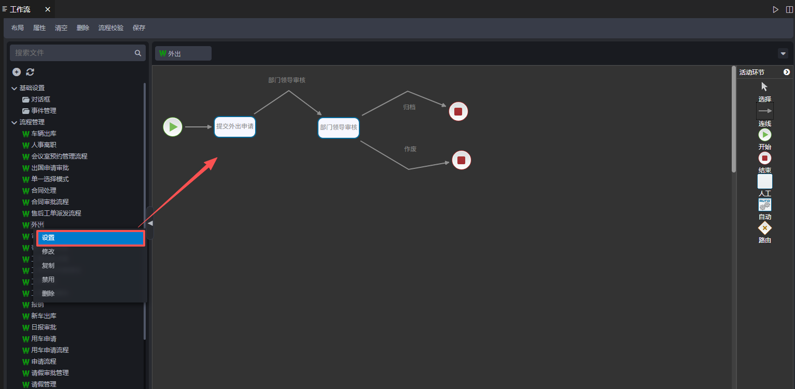Collapse the 活动环节 panel arrow
This screenshot has height=389, width=795.
tap(786, 72)
